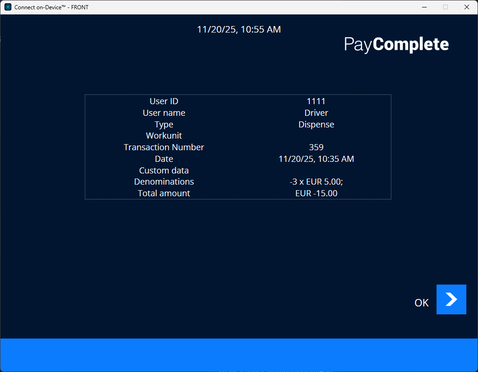Click the timestamp header at the top

[239, 29]
